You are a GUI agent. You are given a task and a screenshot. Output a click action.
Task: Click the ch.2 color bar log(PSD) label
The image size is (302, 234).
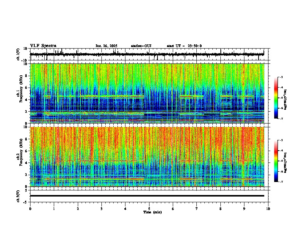tap(285, 162)
